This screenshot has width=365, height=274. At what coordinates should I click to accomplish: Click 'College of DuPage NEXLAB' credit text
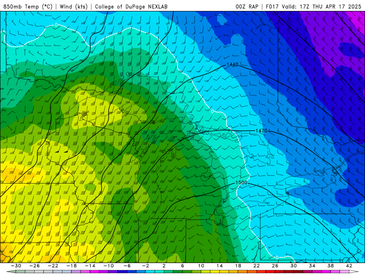(131, 6)
